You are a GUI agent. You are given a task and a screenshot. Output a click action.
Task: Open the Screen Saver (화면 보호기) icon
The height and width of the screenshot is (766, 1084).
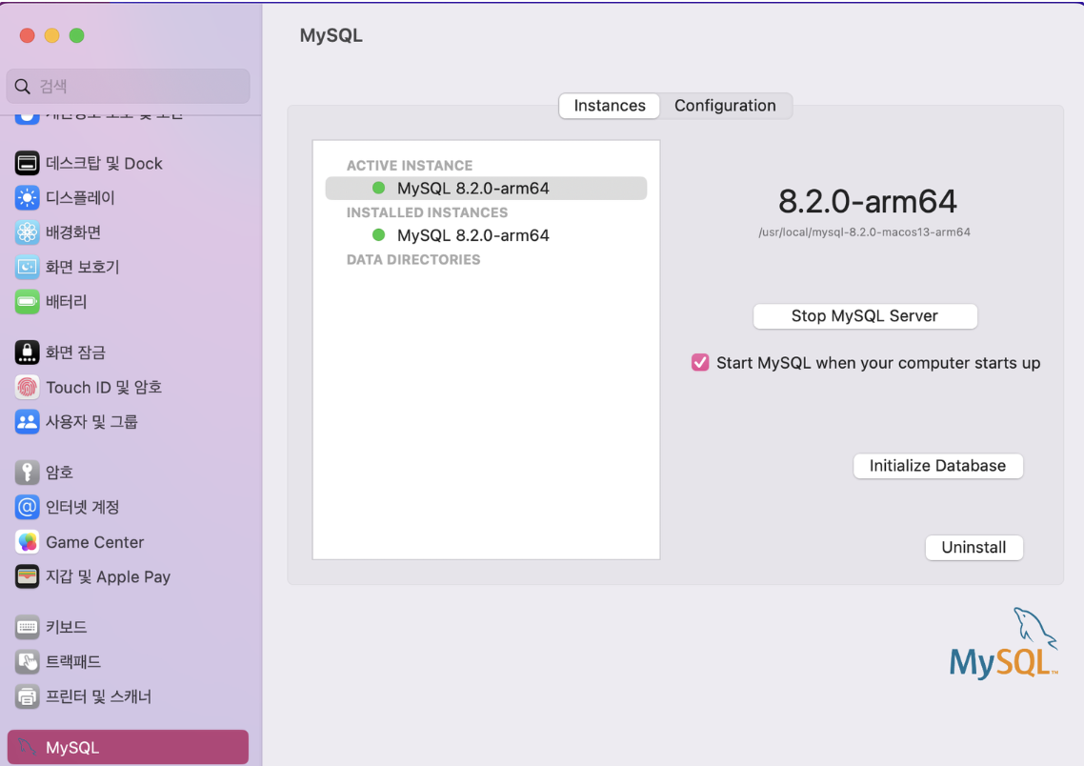[x=27, y=267]
